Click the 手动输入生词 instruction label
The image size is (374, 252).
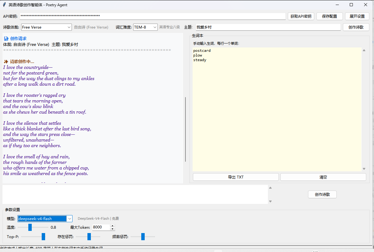(216, 43)
